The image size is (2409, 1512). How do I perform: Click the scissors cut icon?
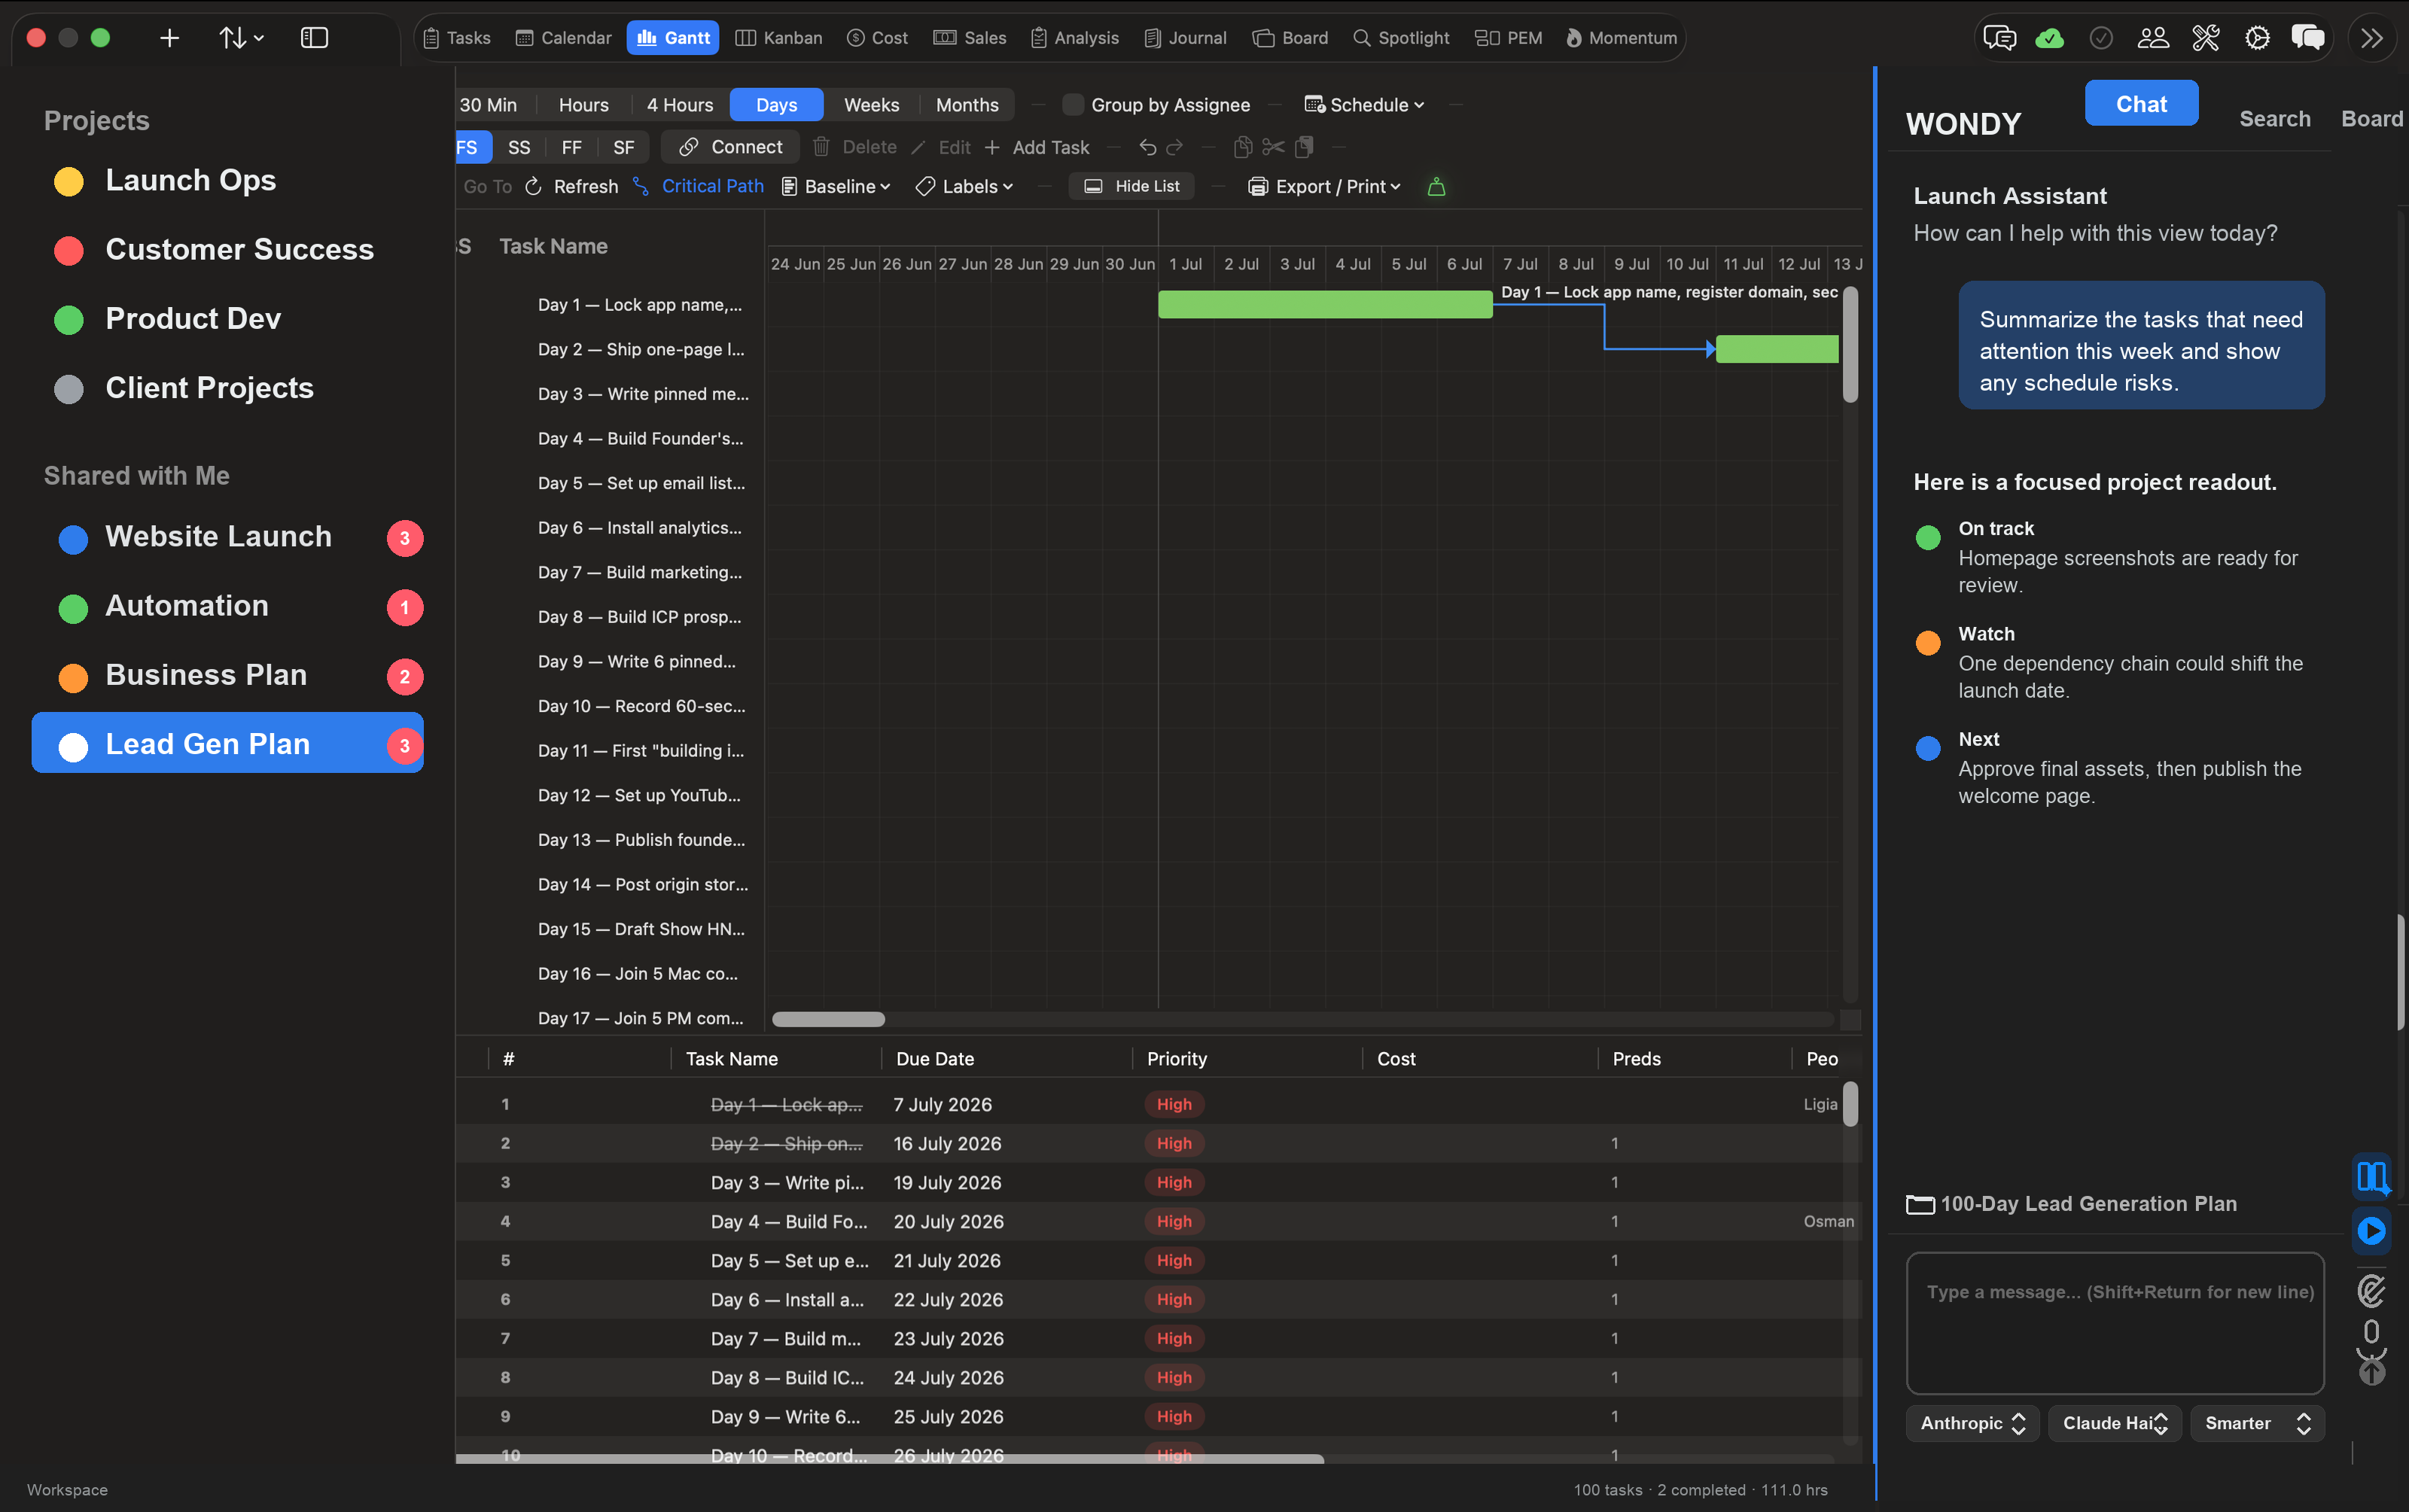[x=1273, y=147]
